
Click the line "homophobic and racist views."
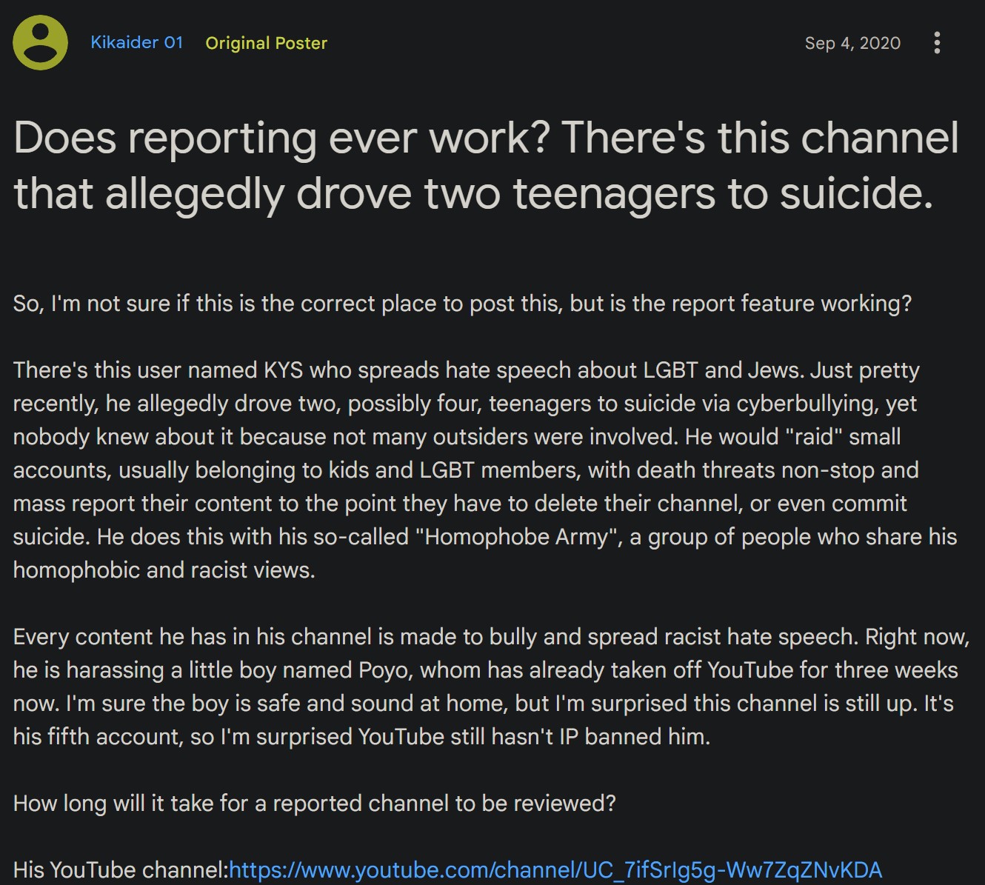point(164,570)
